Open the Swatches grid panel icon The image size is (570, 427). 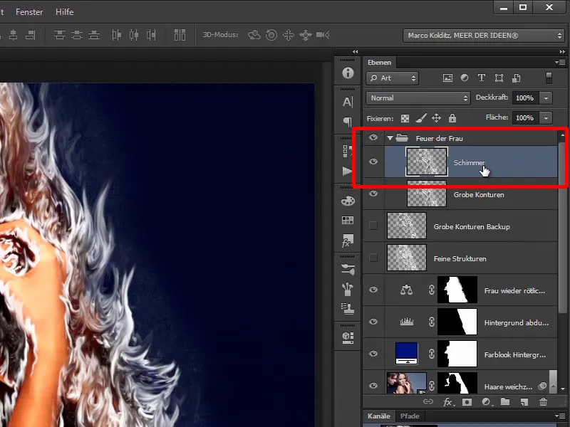348,220
